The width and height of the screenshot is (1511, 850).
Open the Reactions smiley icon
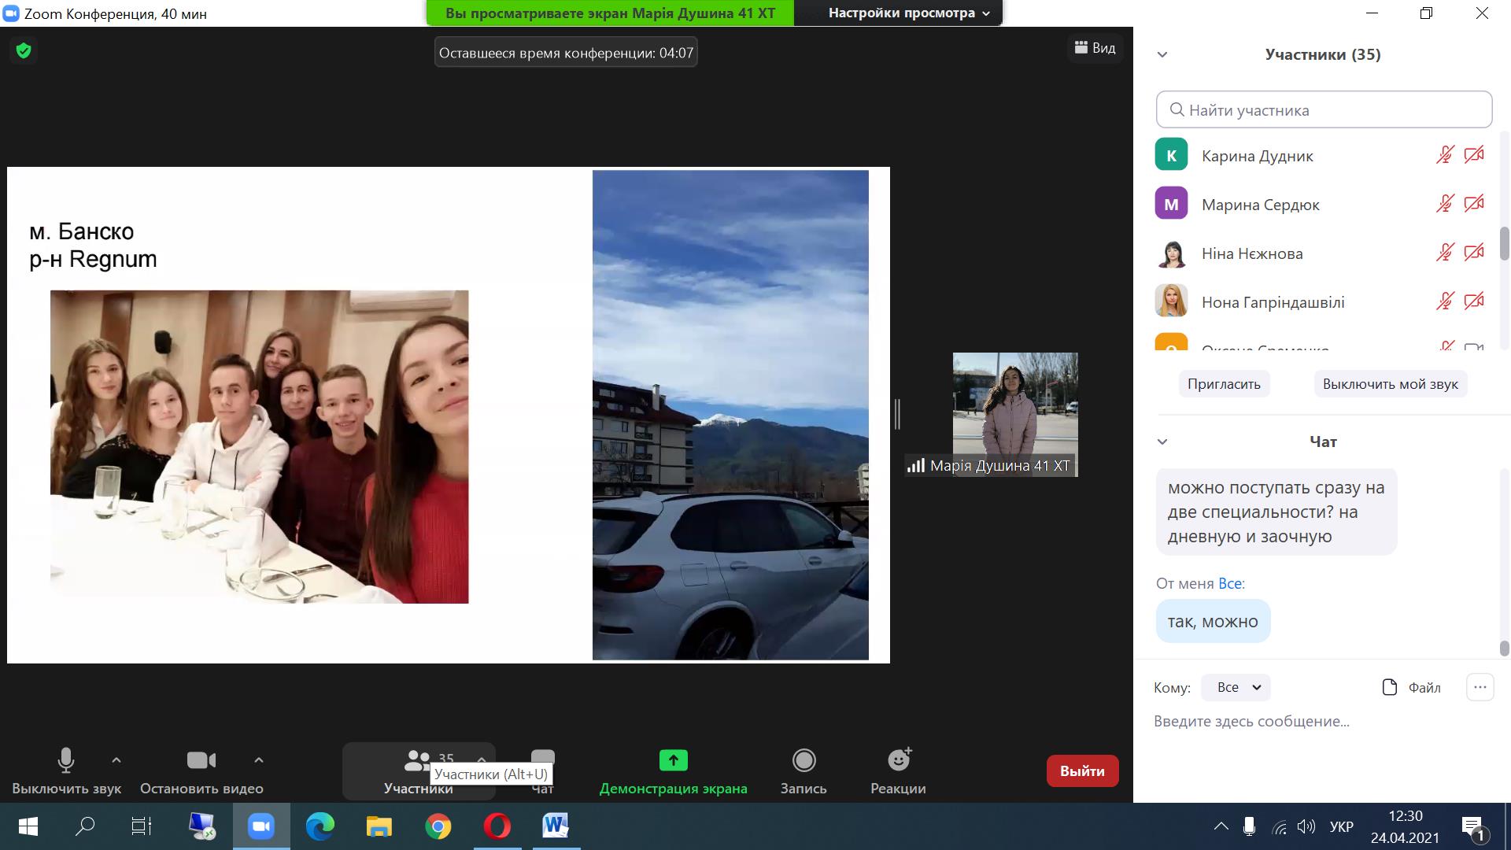(x=898, y=761)
